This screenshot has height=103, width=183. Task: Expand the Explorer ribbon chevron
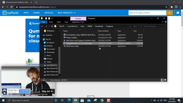coord(163,22)
